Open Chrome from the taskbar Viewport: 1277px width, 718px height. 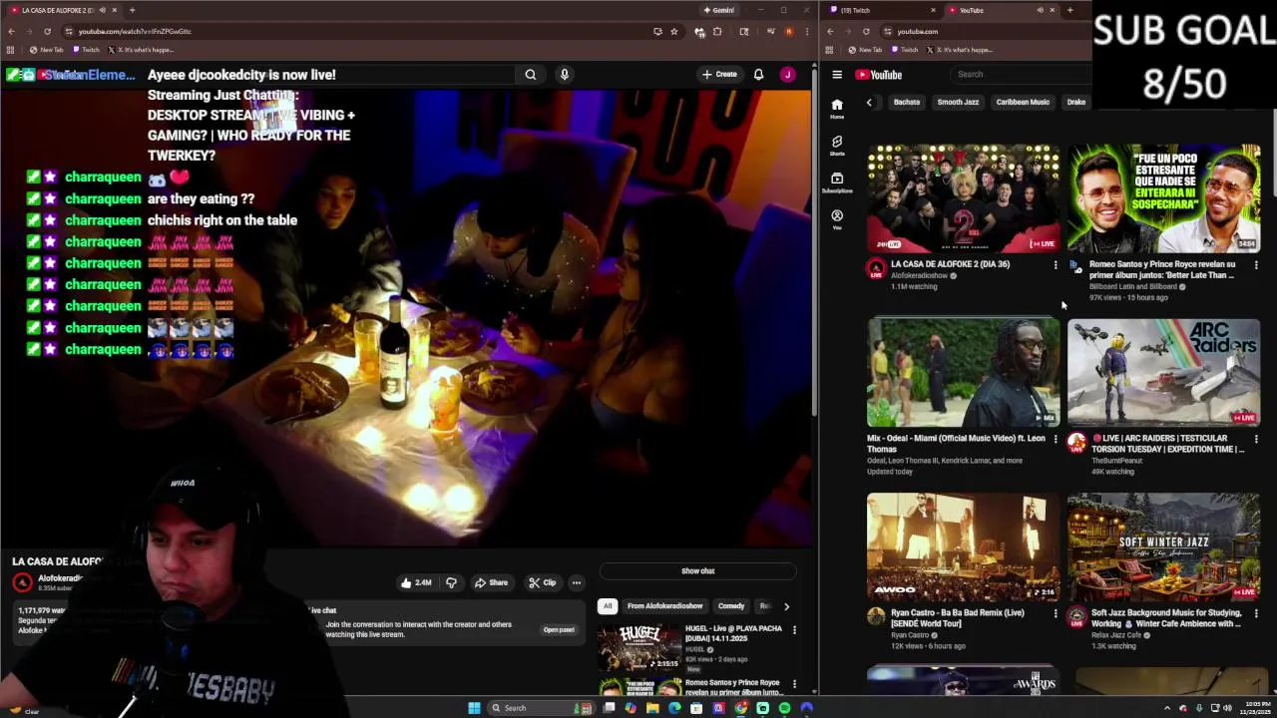click(740, 708)
